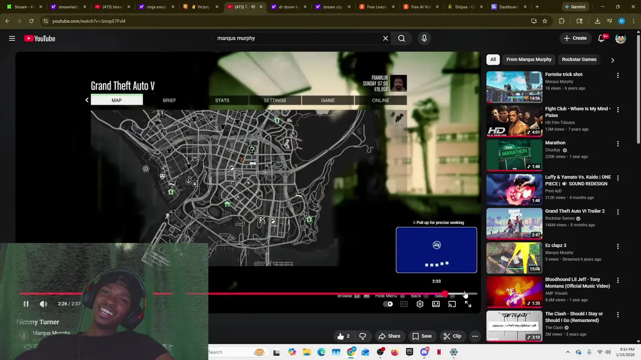Enter full screen mode
The width and height of the screenshot is (641, 360).
(x=468, y=304)
